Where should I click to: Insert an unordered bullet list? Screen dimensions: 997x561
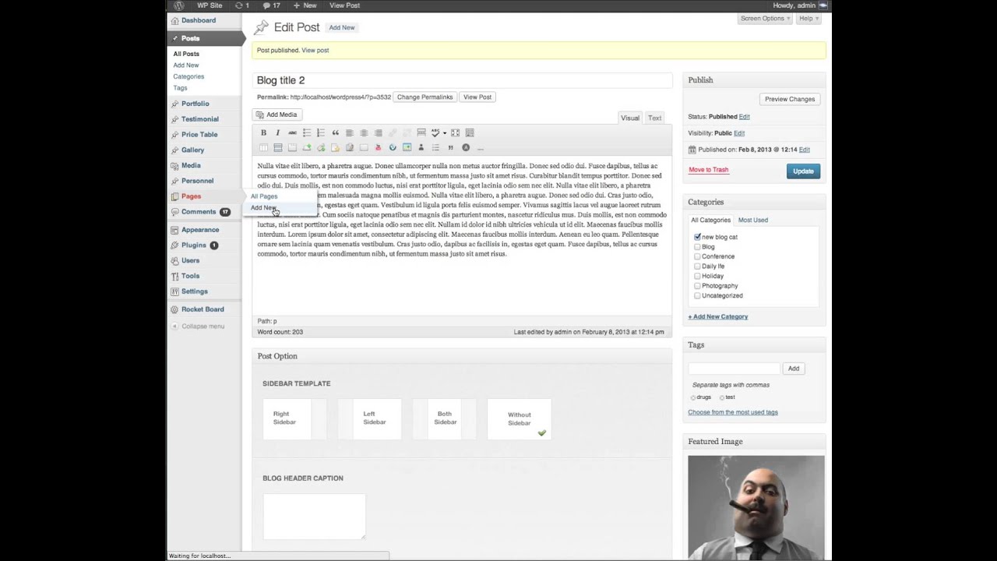coord(307,132)
